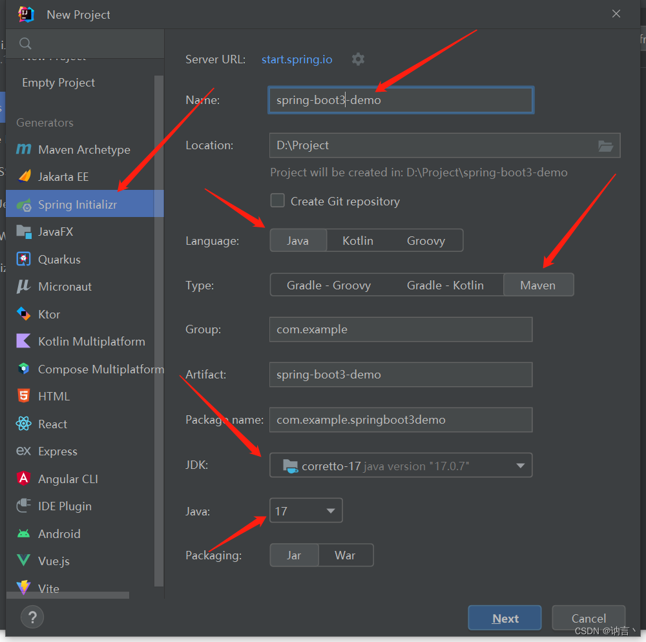Select Vue.js generator entry
The image size is (646, 642).
[54, 561]
